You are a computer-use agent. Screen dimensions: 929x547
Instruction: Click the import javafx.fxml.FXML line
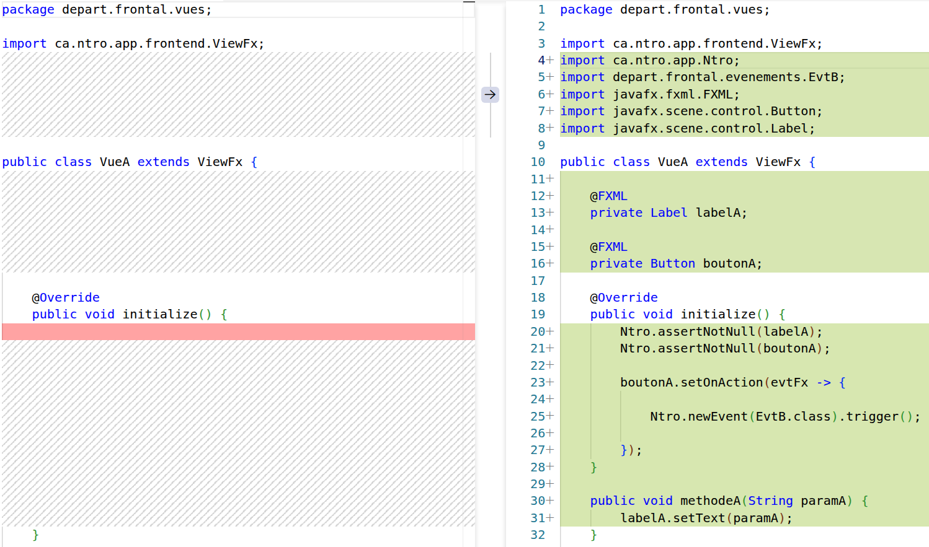[649, 94]
